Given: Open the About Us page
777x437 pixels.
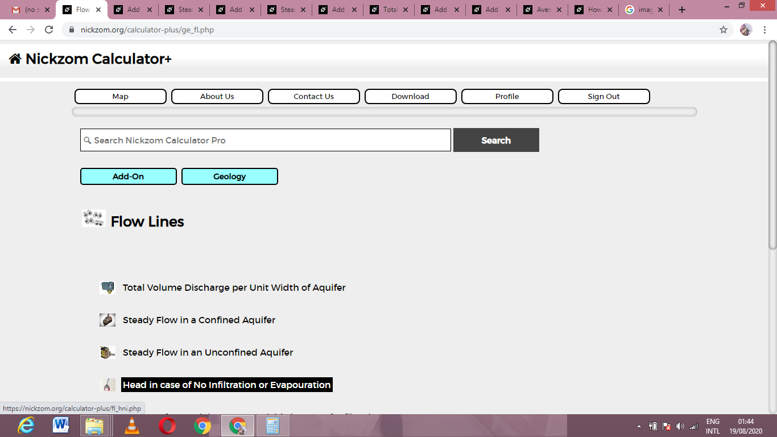Looking at the screenshot, I should (x=217, y=97).
